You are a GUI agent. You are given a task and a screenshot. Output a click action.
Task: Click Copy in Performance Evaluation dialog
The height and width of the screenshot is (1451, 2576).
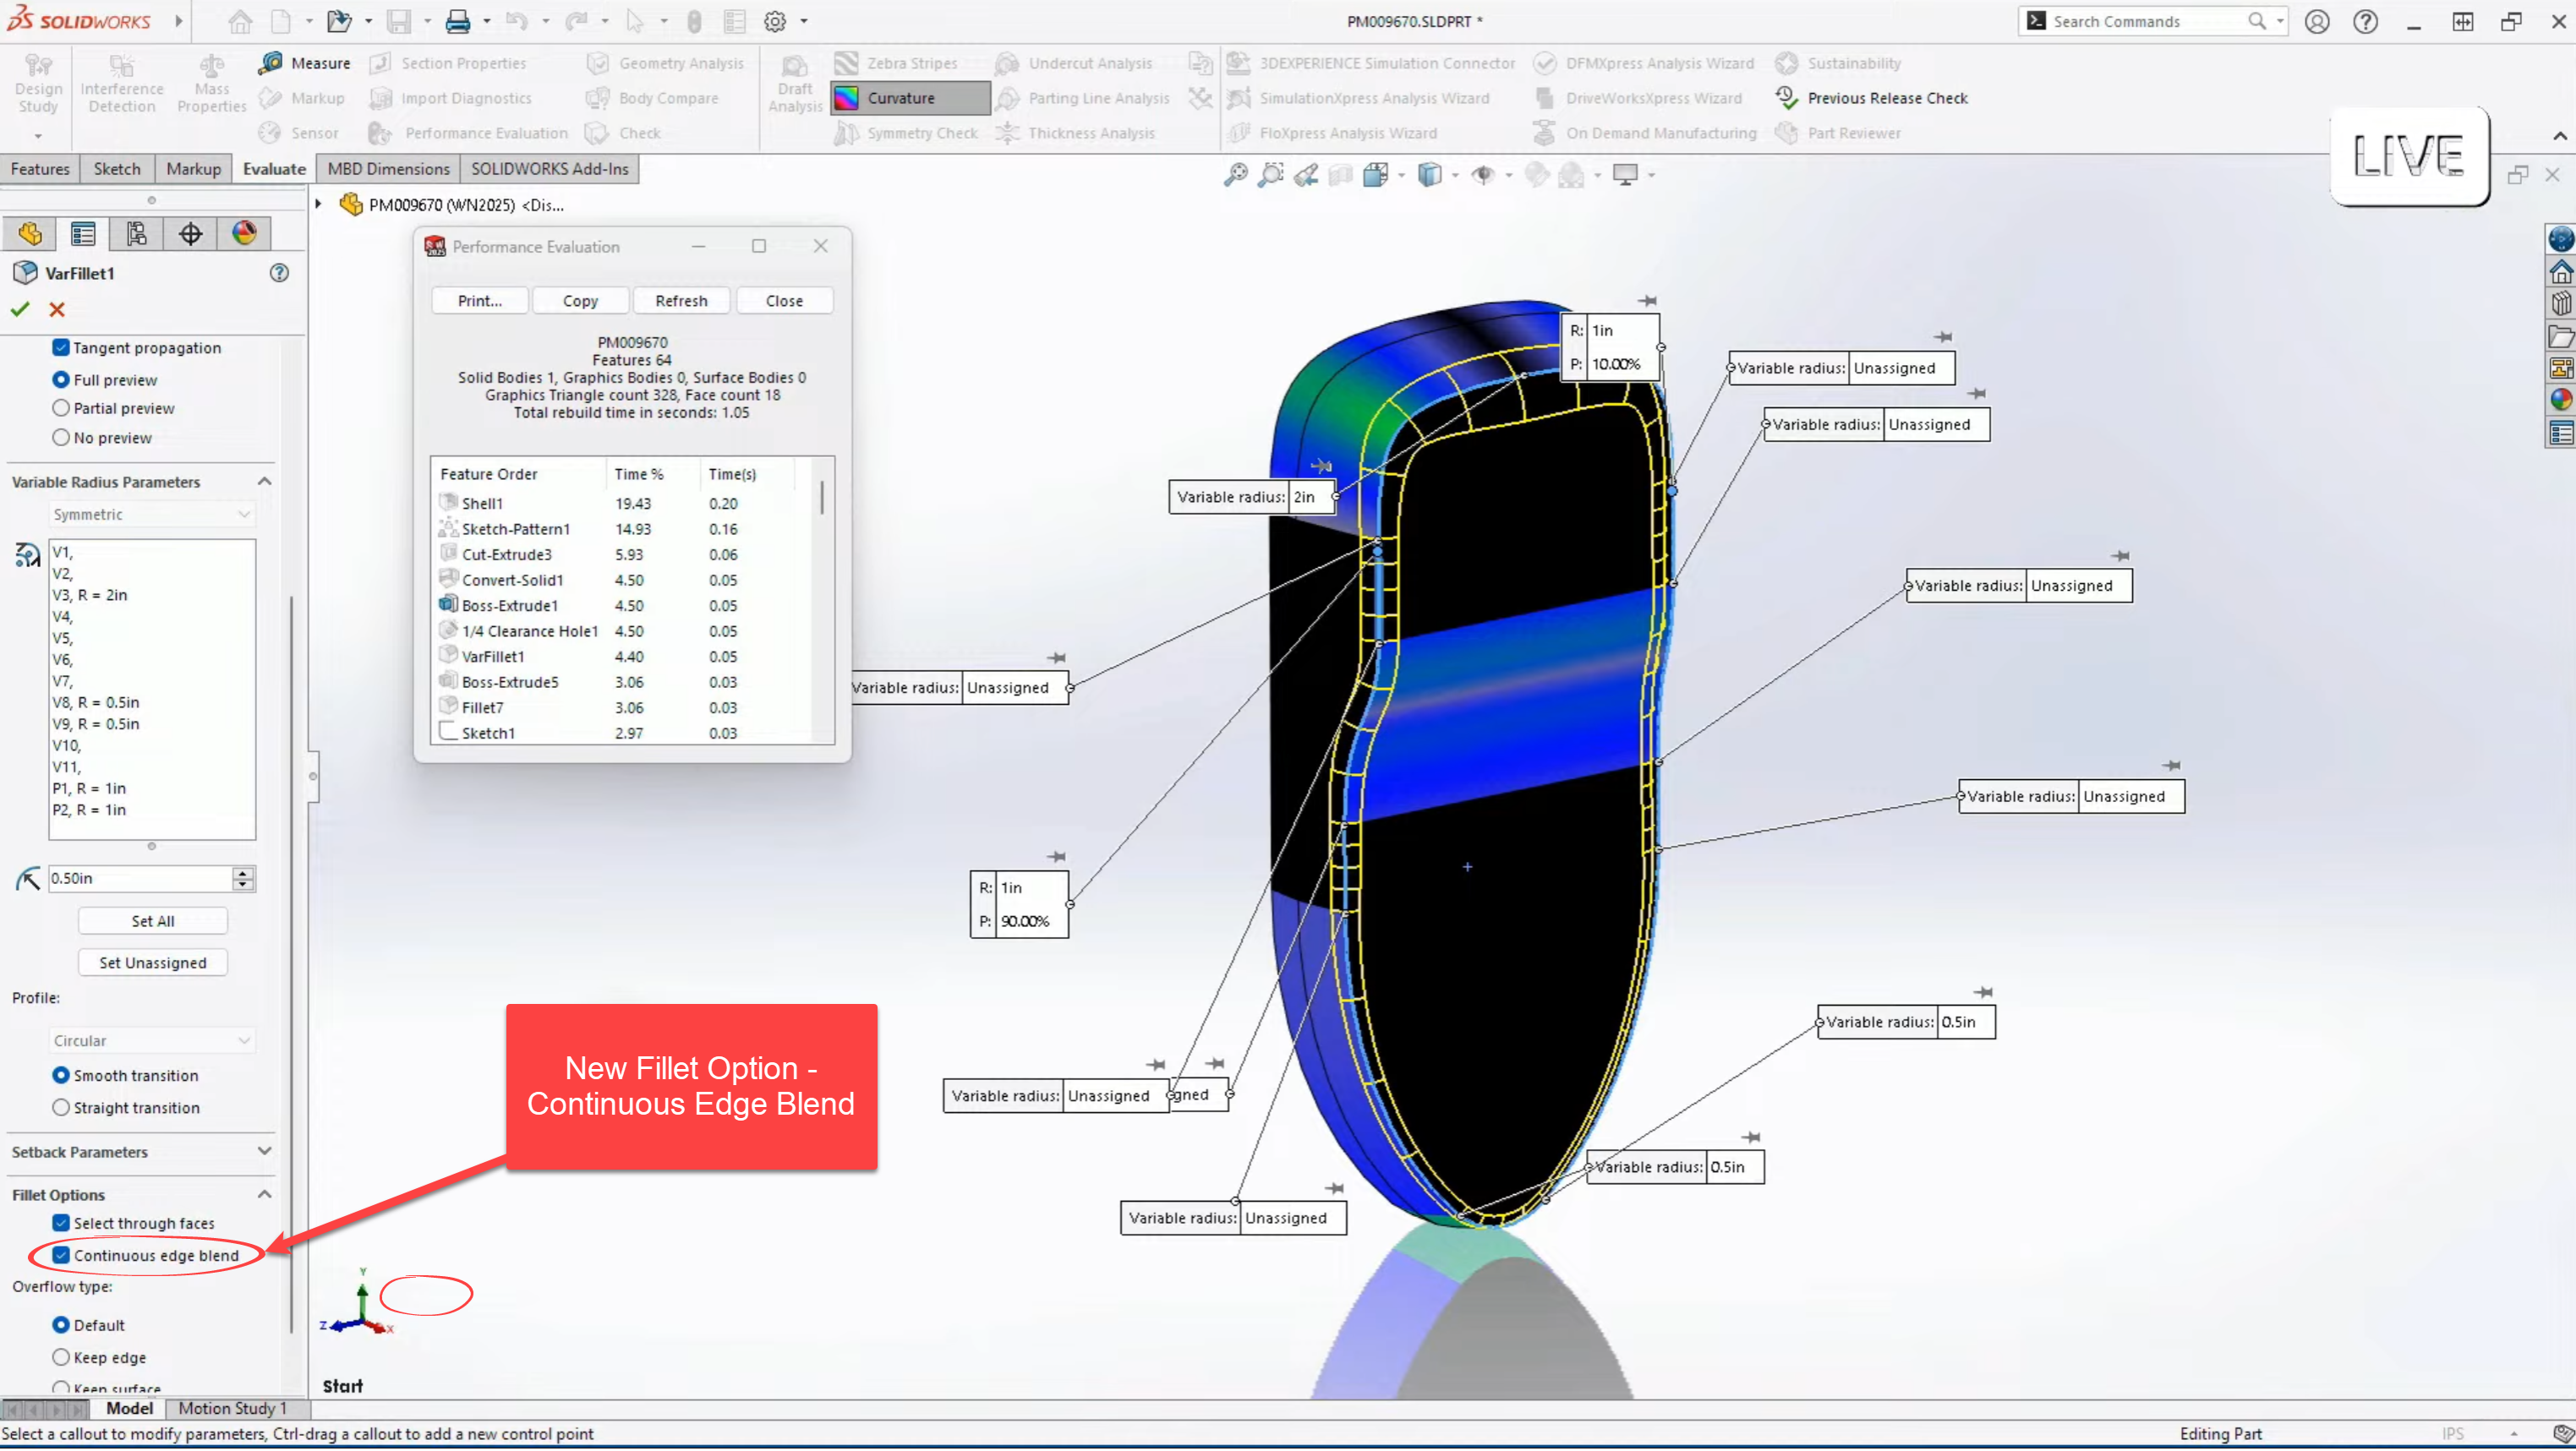(580, 301)
